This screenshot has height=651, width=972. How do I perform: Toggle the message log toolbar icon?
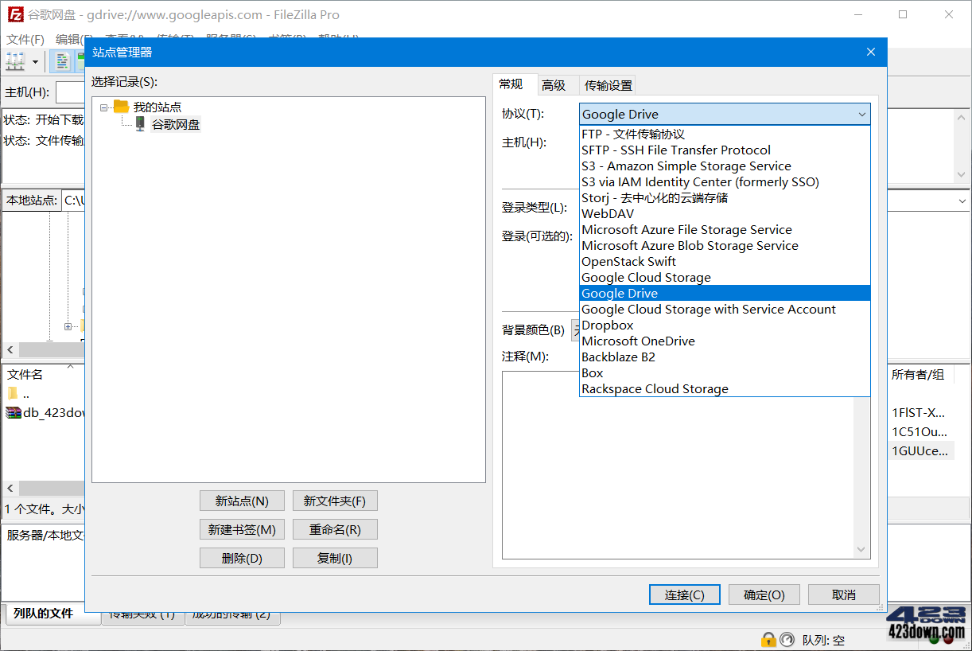(x=61, y=61)
